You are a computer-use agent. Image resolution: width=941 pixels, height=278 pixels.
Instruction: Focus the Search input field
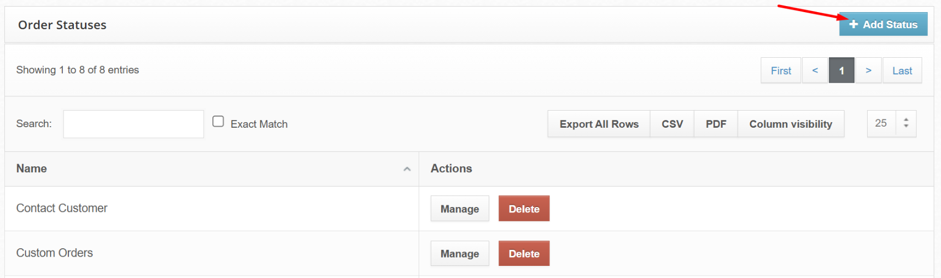[133, 124]
